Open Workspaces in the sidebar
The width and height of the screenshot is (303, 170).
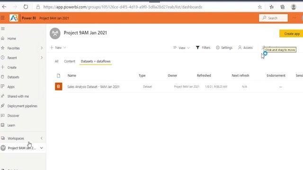[x=16, y=138]
